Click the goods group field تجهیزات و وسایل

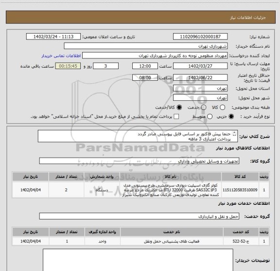tap(139, 161)
